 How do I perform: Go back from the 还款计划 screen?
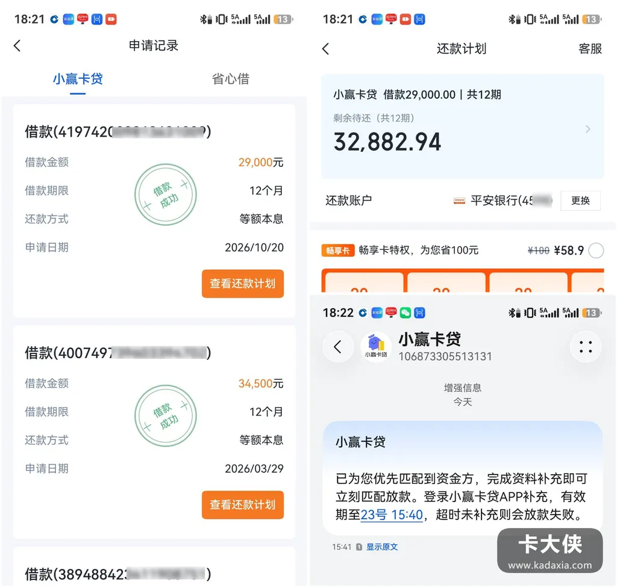[325, 49]
